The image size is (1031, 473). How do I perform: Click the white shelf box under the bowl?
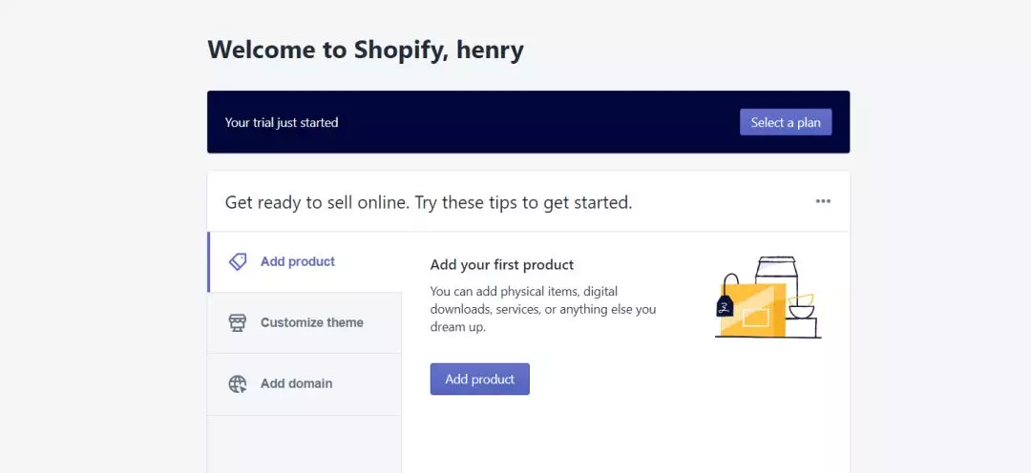tap(802, 328)
